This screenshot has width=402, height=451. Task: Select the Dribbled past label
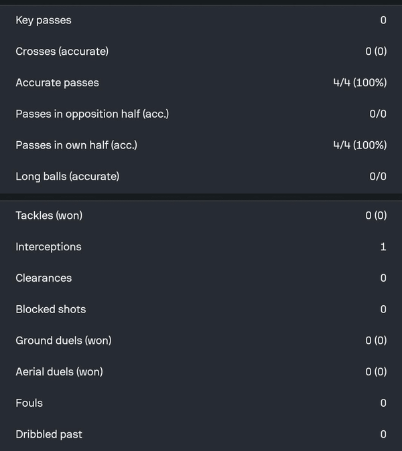pos(49,434)
